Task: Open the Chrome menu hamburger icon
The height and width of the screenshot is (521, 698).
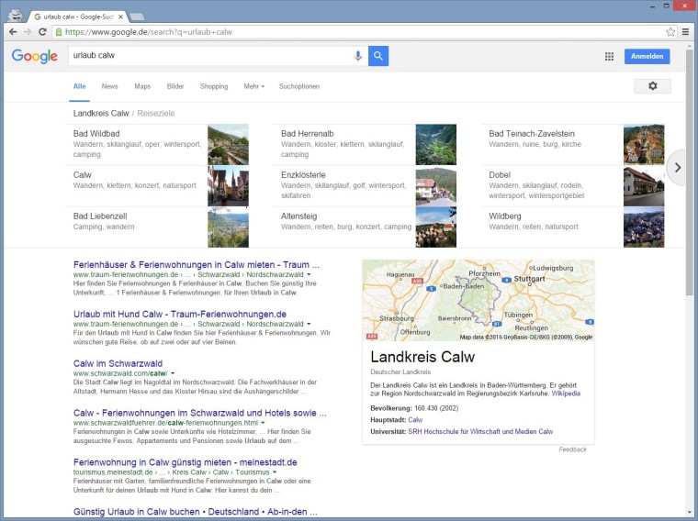Action: pyautogui.click(x=685, y=32)
